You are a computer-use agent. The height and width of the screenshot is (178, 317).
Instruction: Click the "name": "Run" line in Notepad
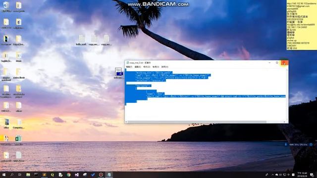(x=155, y=93)
